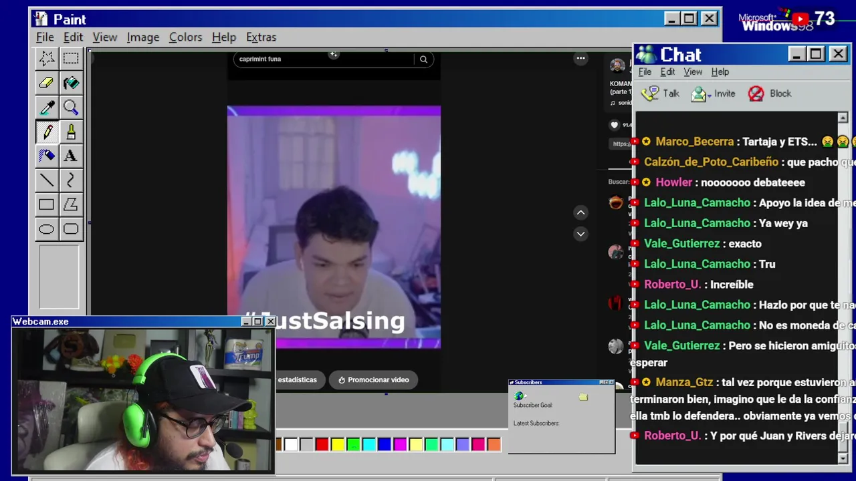Click the playing video thumbnail with #JustSalsing
This screenshot has width=856, height=481.
334,227
